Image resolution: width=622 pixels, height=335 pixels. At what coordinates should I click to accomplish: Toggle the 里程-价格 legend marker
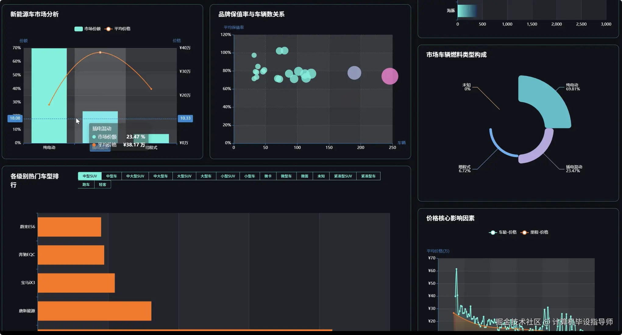pos(524,232)
